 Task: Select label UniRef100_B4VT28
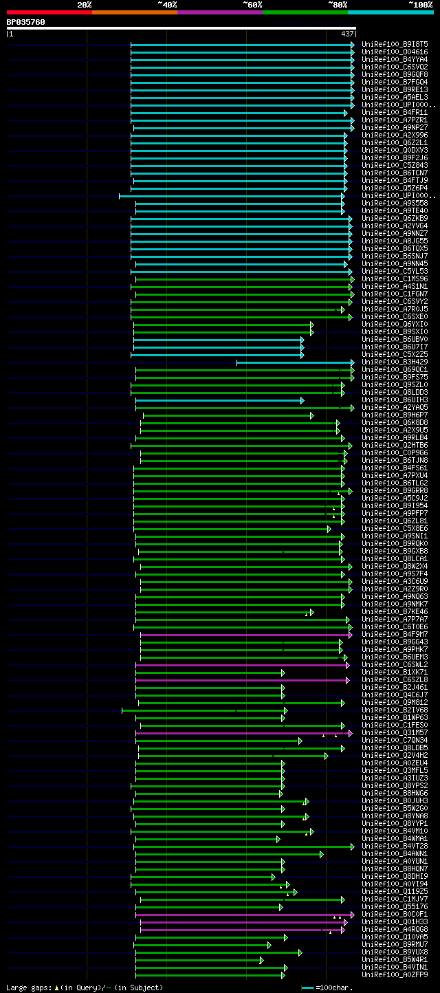(395, 846)
